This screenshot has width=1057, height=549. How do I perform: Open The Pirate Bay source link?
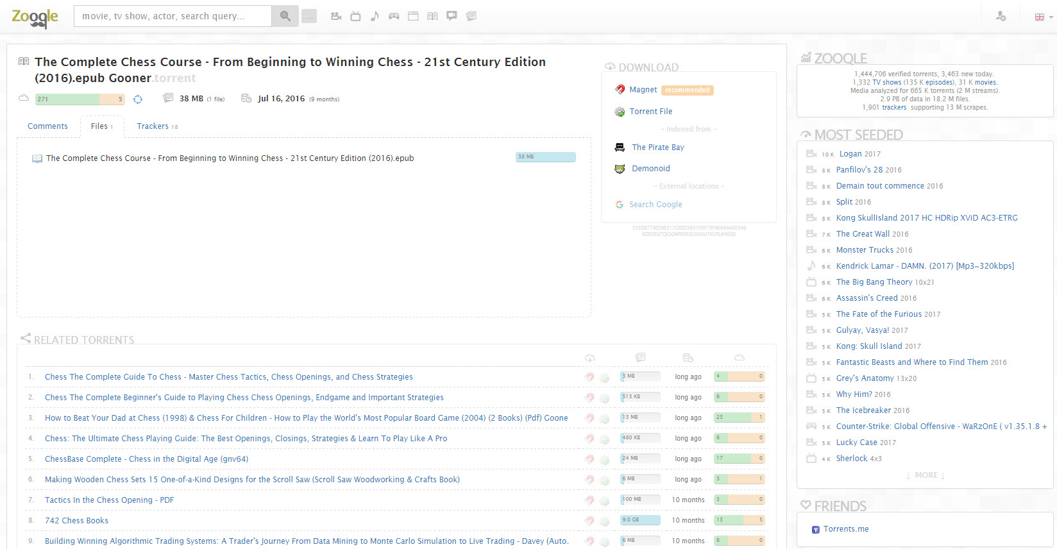[657, 148]
